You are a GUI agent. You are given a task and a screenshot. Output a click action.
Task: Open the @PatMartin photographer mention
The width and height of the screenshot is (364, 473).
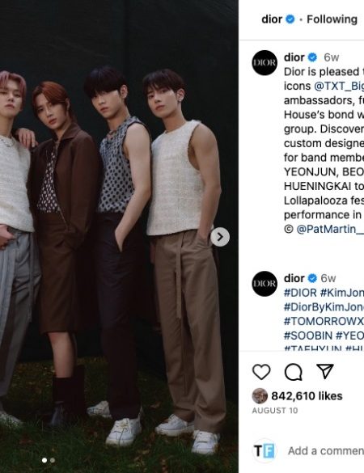pyautogui.click(x=330, y=230)
